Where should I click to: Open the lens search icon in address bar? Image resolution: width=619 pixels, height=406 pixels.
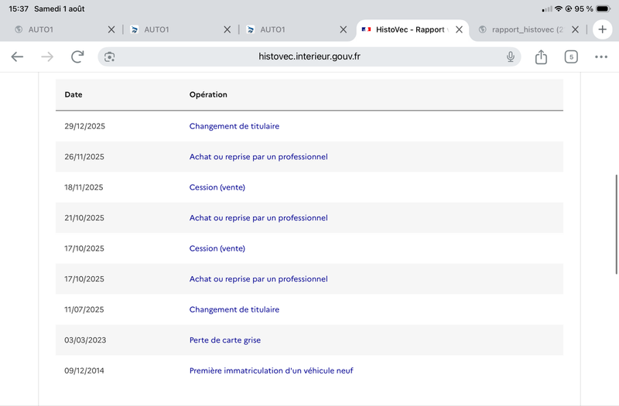pos(109,56)
